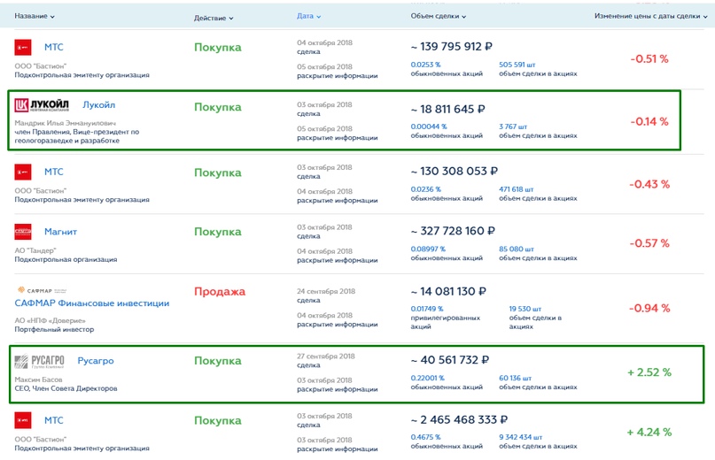Open the Лукойл company link

[99, 104]
